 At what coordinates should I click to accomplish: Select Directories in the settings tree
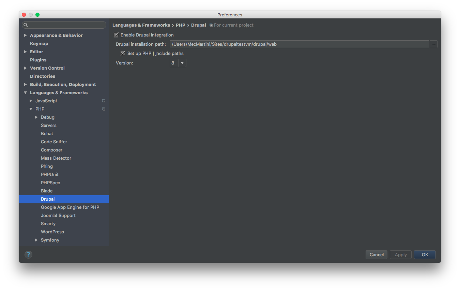point(43,76)
